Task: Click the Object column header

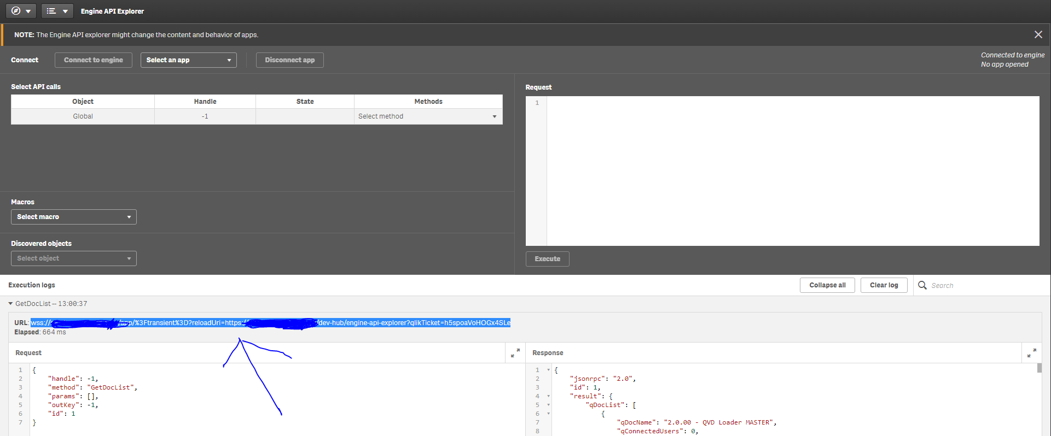Action: (x=83, y=102)
